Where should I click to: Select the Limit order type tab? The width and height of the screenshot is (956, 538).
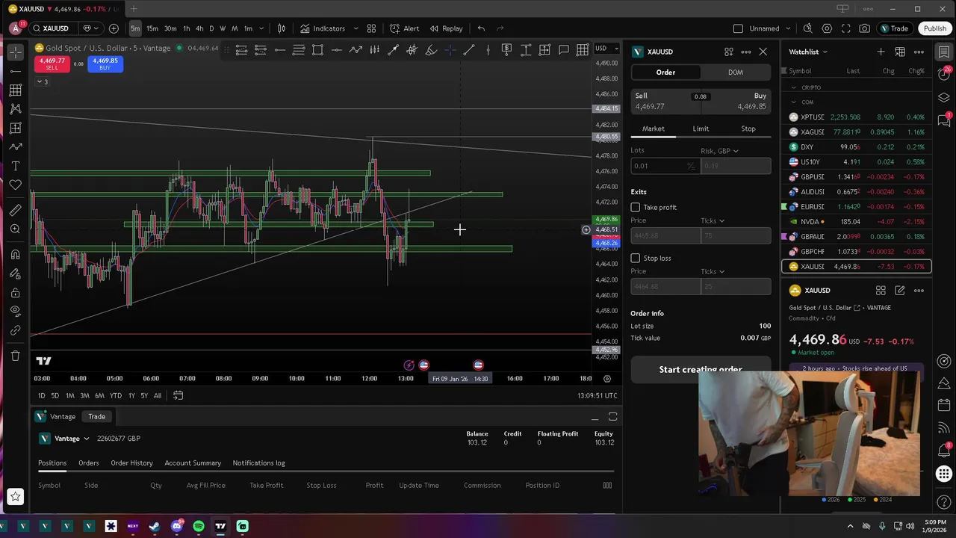click(701, 129)
